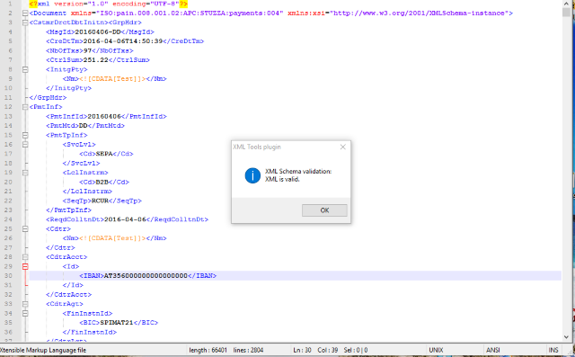This screenshot has height=357, width=575.
Task: Click the closing FinInstnId tag
Action: pyautogui.click(x=90, y=332)
